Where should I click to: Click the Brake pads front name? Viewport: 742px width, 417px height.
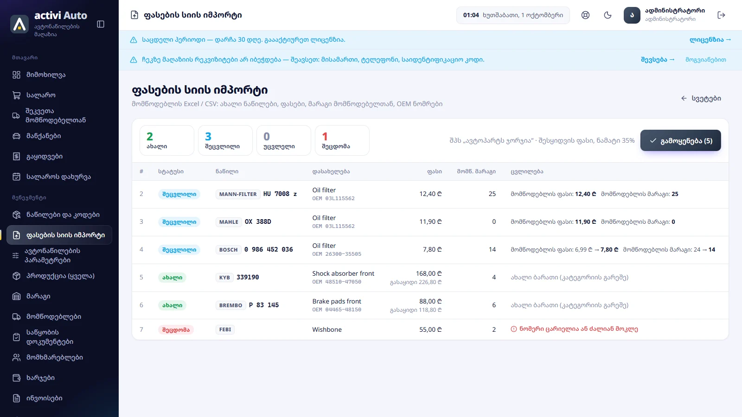click(337, 302)
